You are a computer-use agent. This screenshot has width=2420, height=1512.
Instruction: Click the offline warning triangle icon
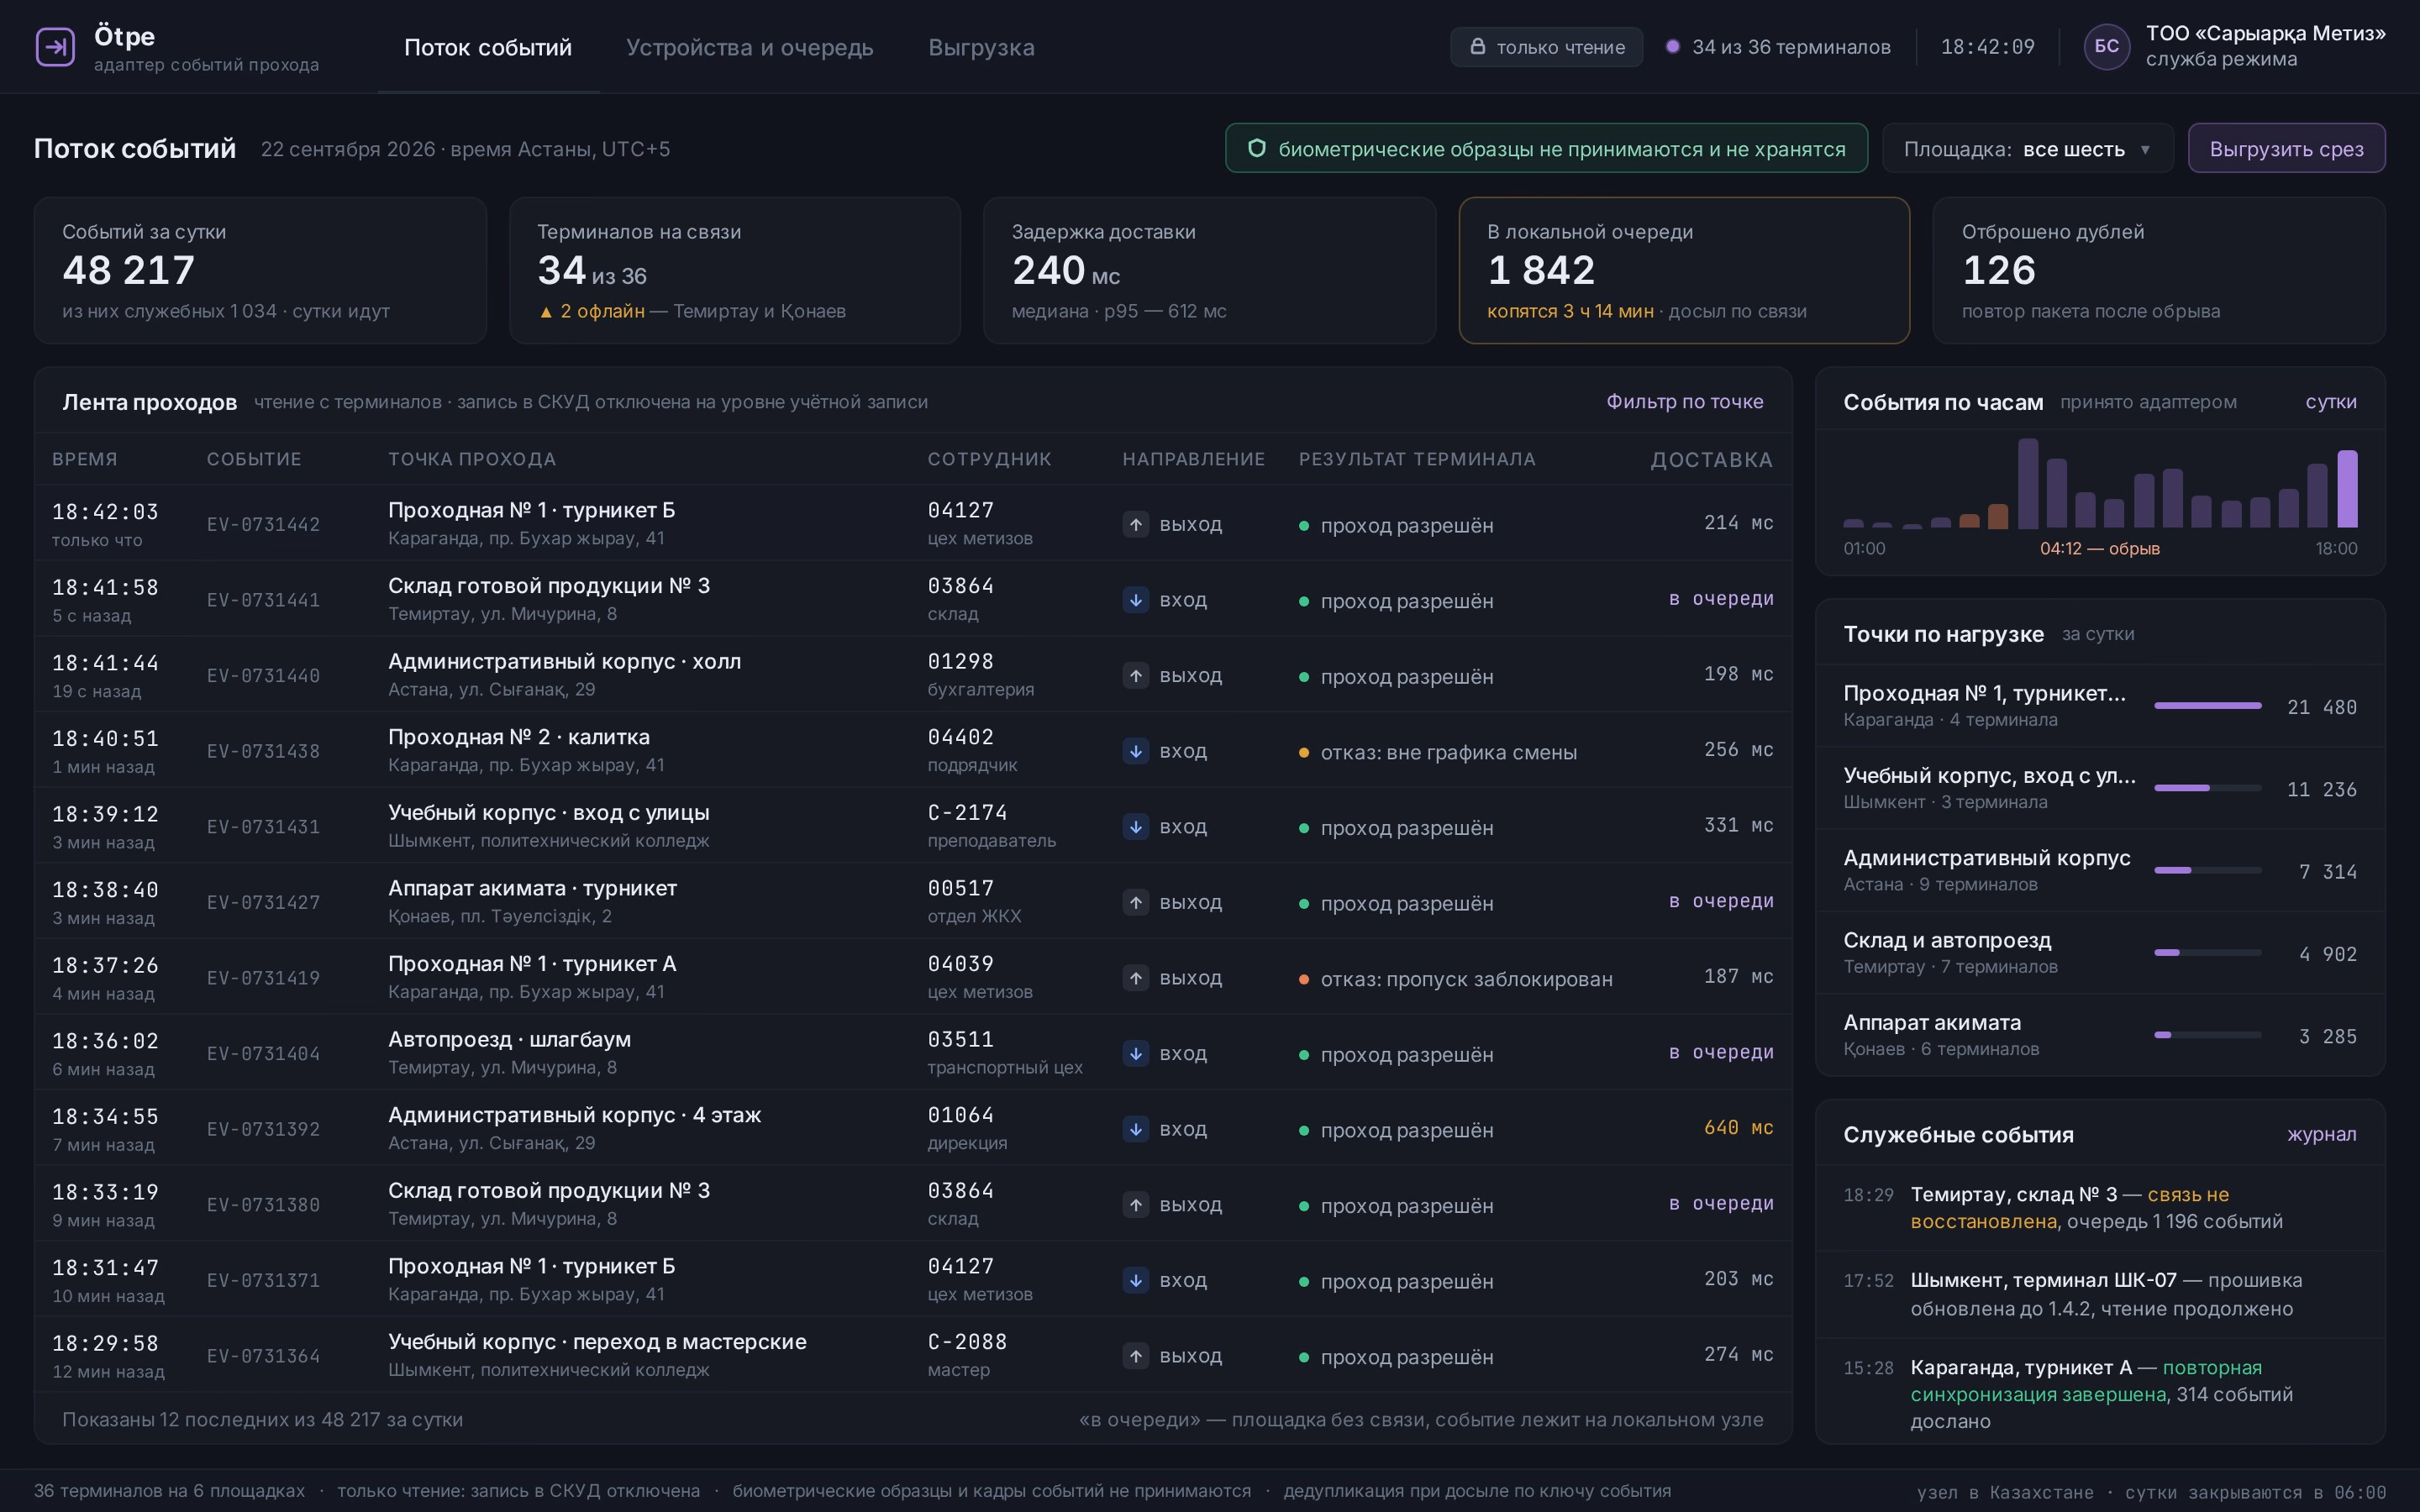coord(545,312)
